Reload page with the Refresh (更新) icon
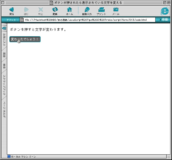This screenshot has width=172, height=160. (55, 9)
